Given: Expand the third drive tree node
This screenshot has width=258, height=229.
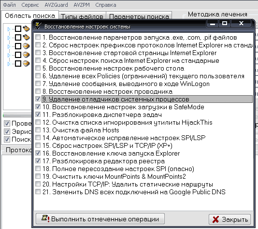Looking at the screenshot, I should (x=9, y=46).
